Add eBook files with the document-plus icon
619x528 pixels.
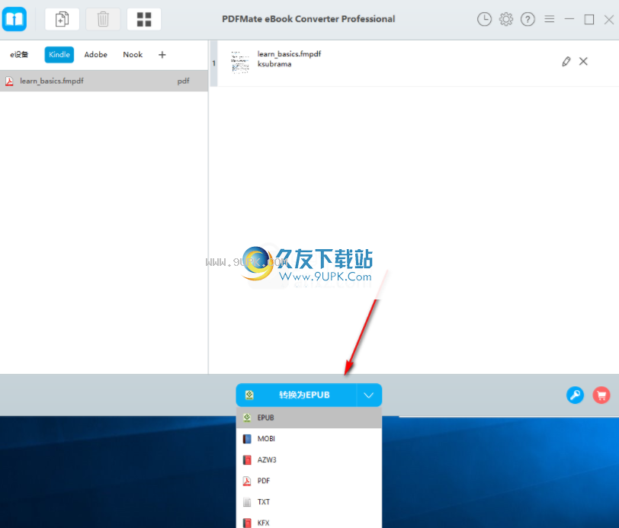62,19
